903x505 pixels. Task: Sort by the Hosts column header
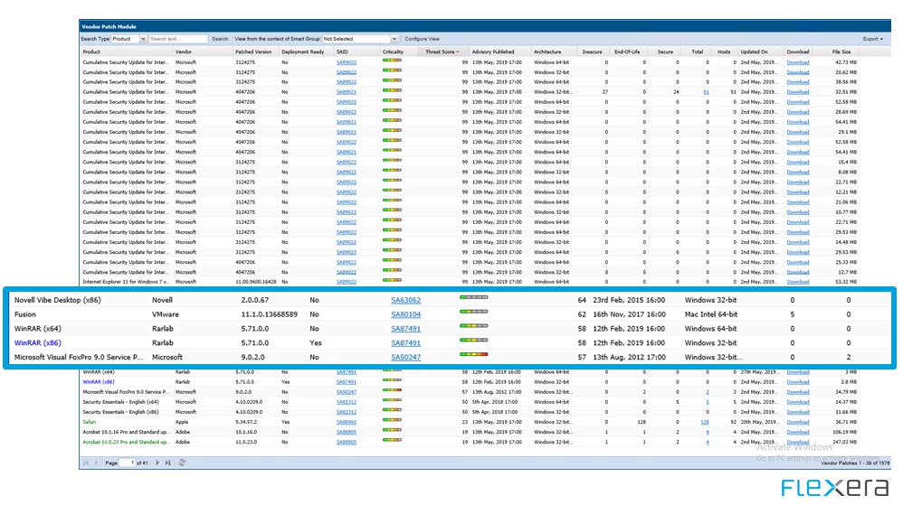(x=725, y=51)
